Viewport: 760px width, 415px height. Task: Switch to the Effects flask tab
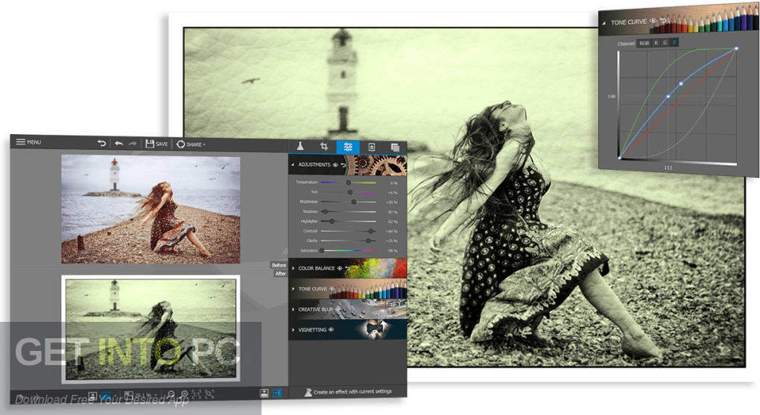click(x=300, y=146)
